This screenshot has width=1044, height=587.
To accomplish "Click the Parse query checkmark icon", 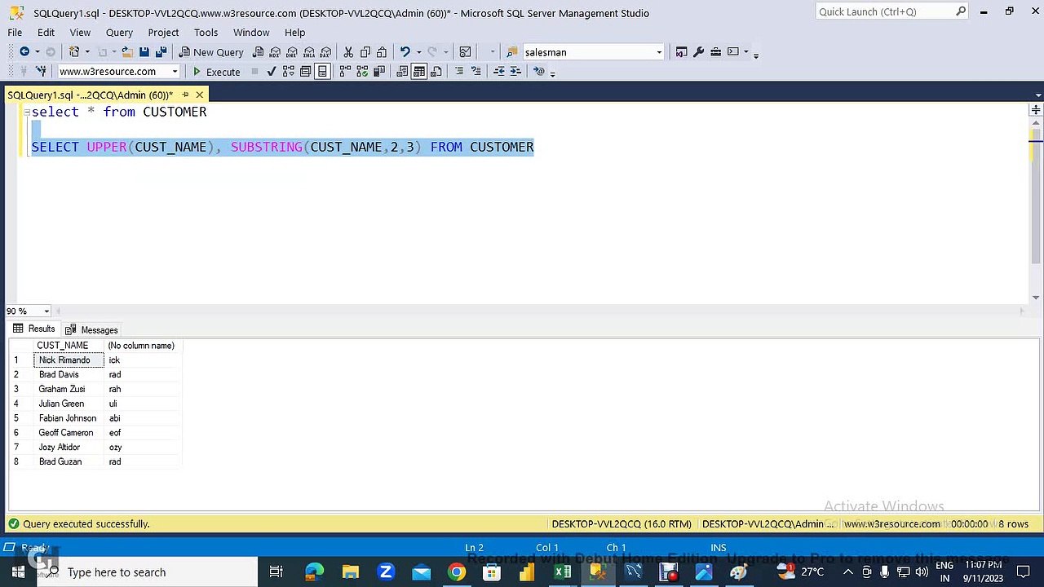I will [272, 72].
